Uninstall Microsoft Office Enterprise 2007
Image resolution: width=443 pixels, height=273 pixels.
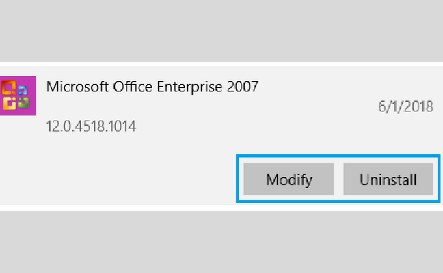click(x=388, y=179)
